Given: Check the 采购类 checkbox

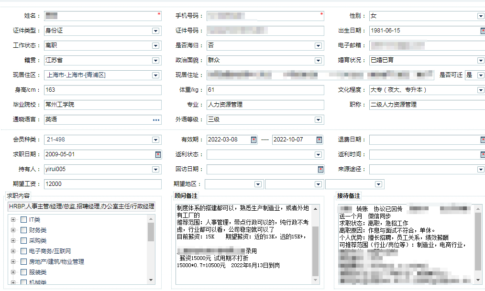Looking at the screenshot, I should tap(23, 241).
